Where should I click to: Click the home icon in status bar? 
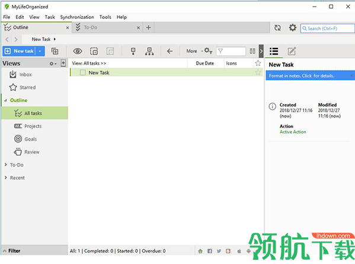coord(200,251)
